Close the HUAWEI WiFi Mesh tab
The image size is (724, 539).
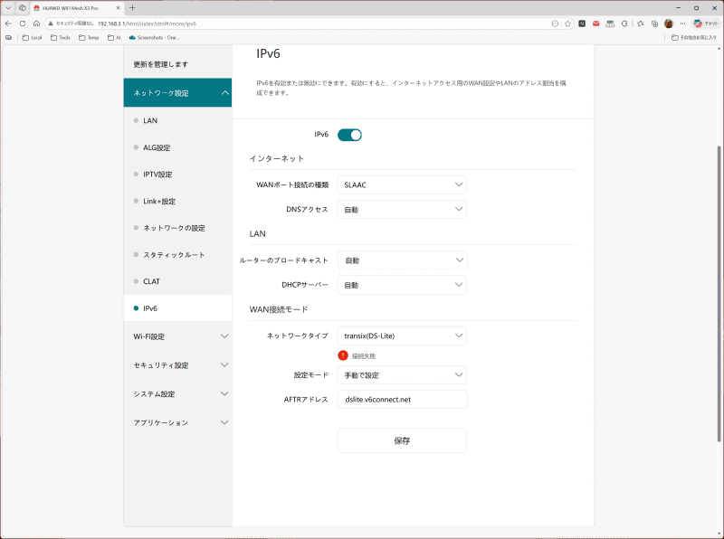coord(118,8)
